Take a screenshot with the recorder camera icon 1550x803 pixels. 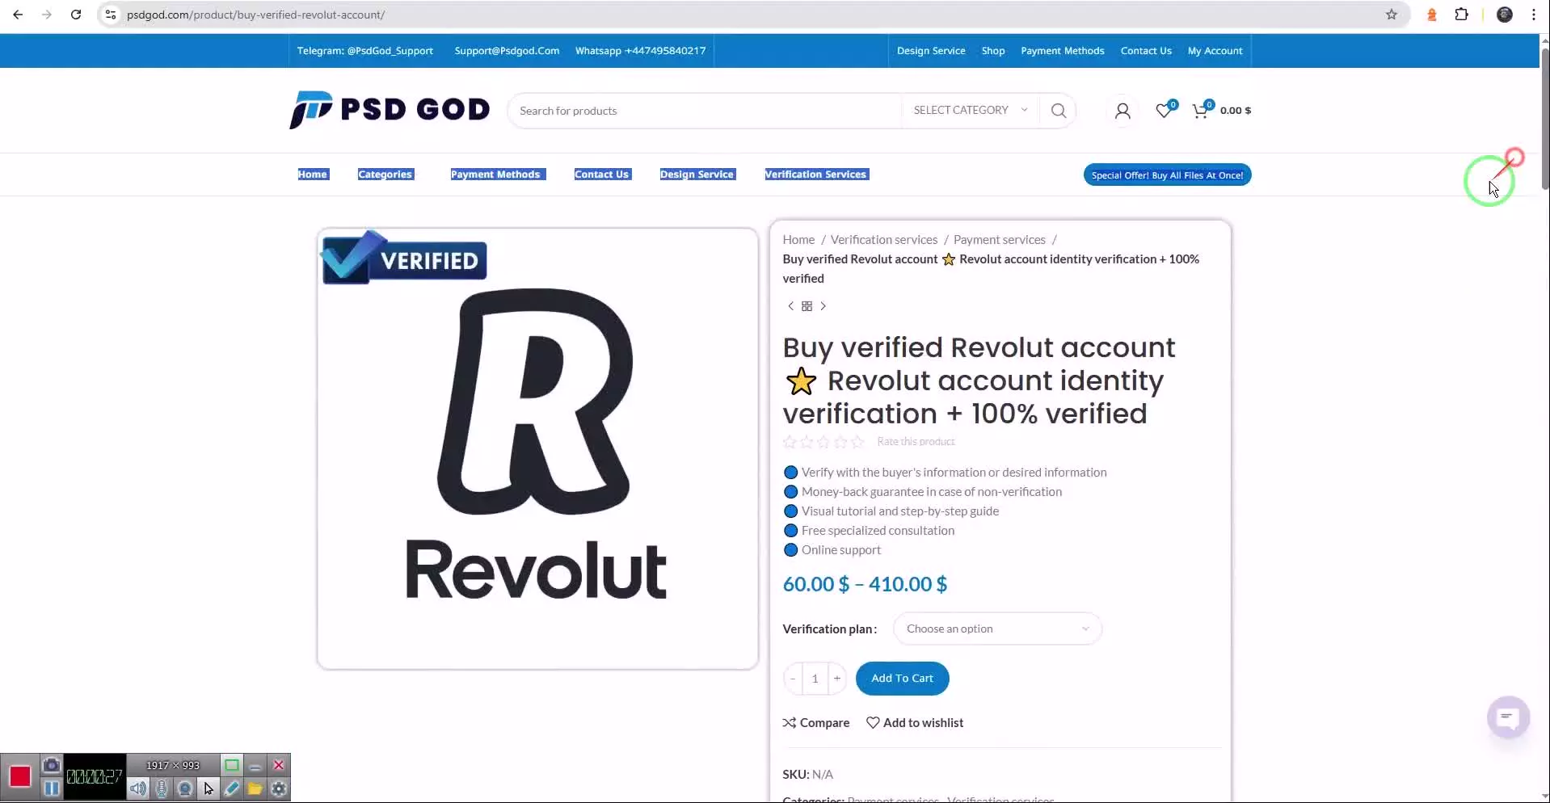coord(51,764)
